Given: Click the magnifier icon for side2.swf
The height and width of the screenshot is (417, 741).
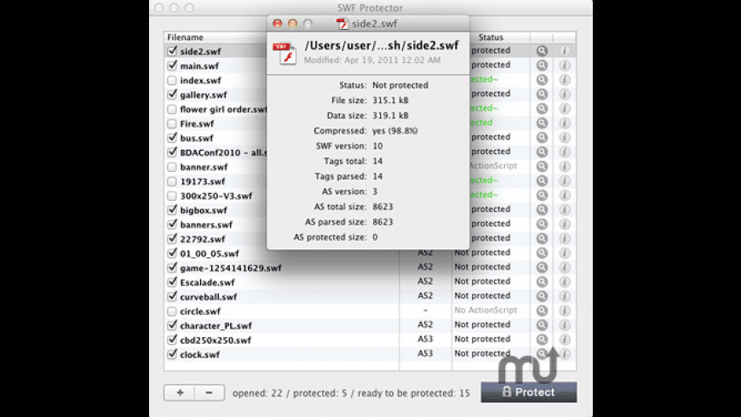Looking at the screenshot, I should [542, 50].
